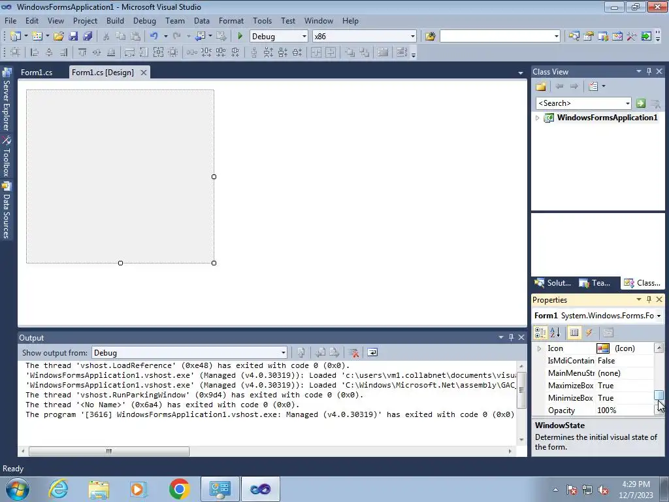Open the Toolbox side tab
The width and height of the screenshot is (669, 502).
coord(7,157)
